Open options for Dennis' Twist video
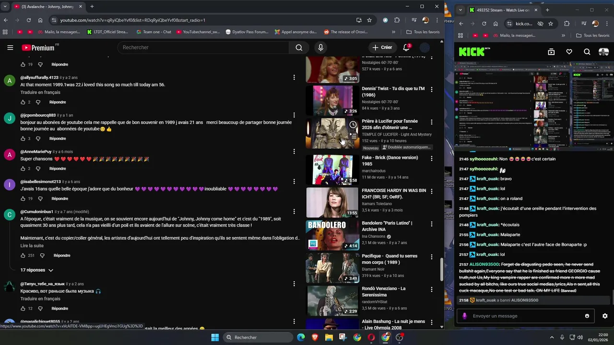Viewport: 614px width, 345px height. pos(431,90)
